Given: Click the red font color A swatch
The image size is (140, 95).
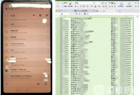Looking at the screenshot, I should click(x=95, y=6).
